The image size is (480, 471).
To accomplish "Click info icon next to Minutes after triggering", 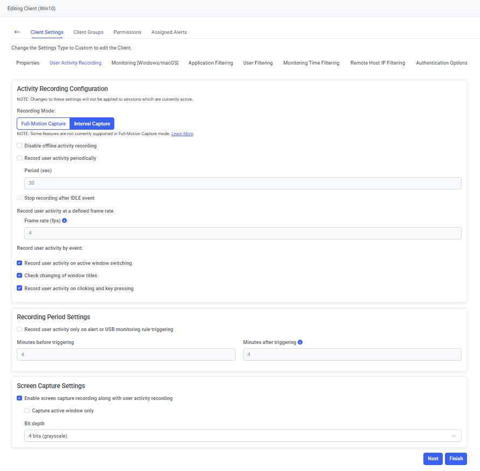I will coord(300,342).
